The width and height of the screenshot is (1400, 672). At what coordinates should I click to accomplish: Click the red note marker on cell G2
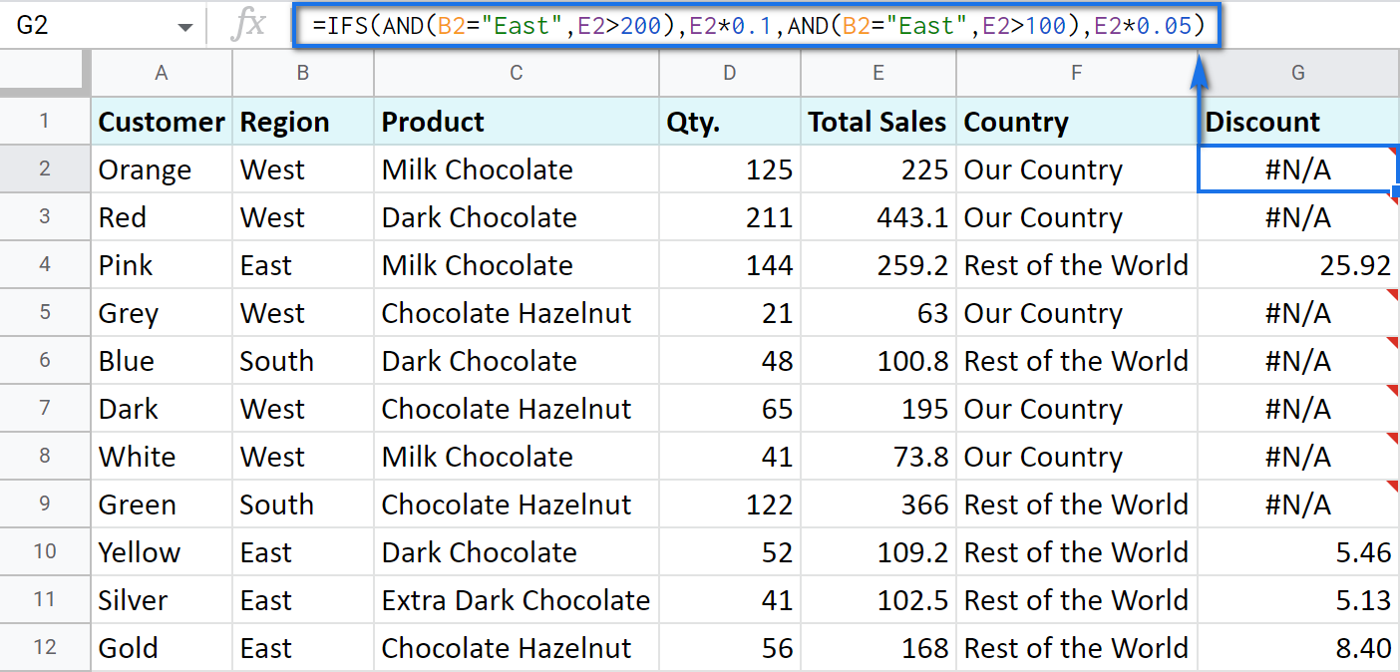pyautogui.click(x=1394, y=150)
